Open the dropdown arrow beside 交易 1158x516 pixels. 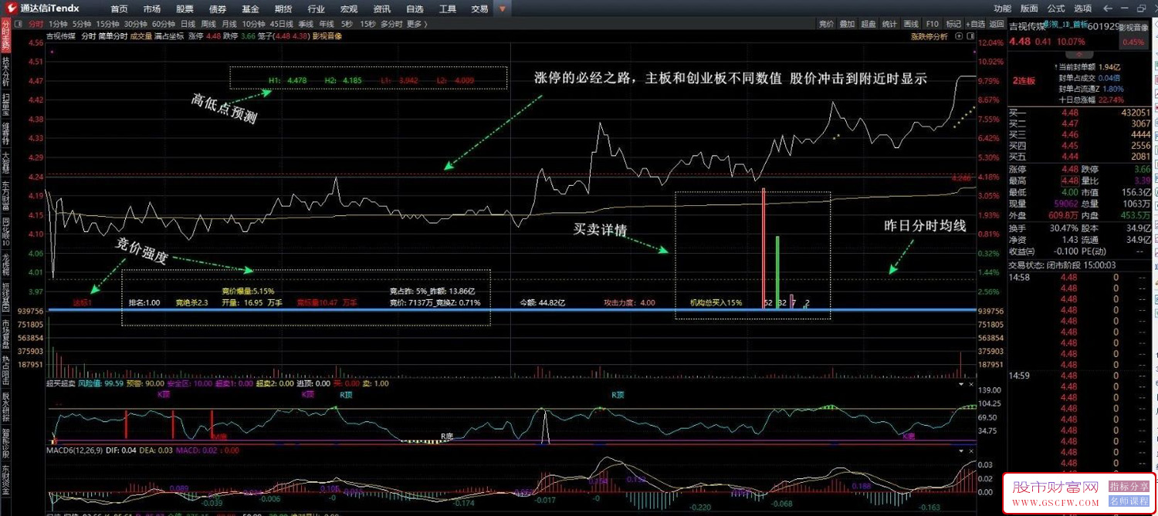coord(502,8)
